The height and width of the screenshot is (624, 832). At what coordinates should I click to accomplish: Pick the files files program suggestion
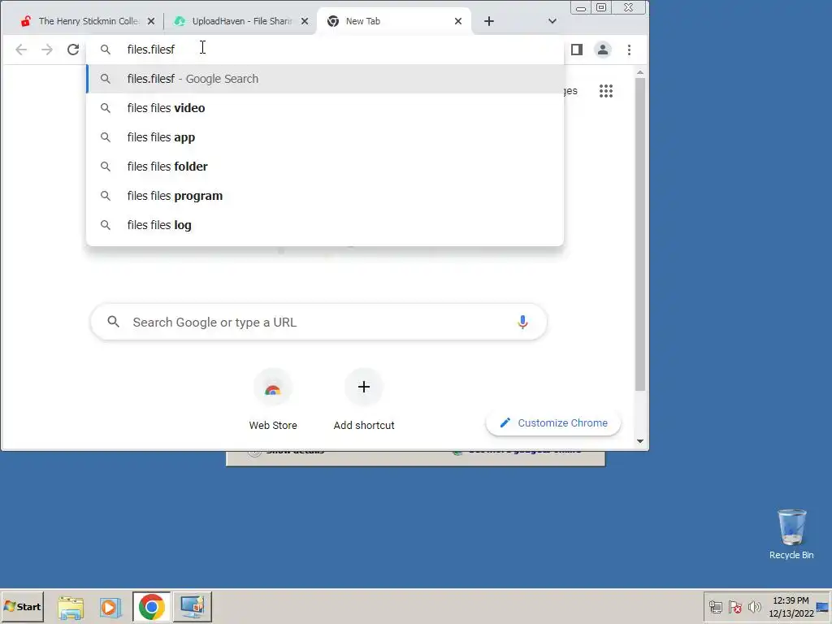(x=325, y=195)
